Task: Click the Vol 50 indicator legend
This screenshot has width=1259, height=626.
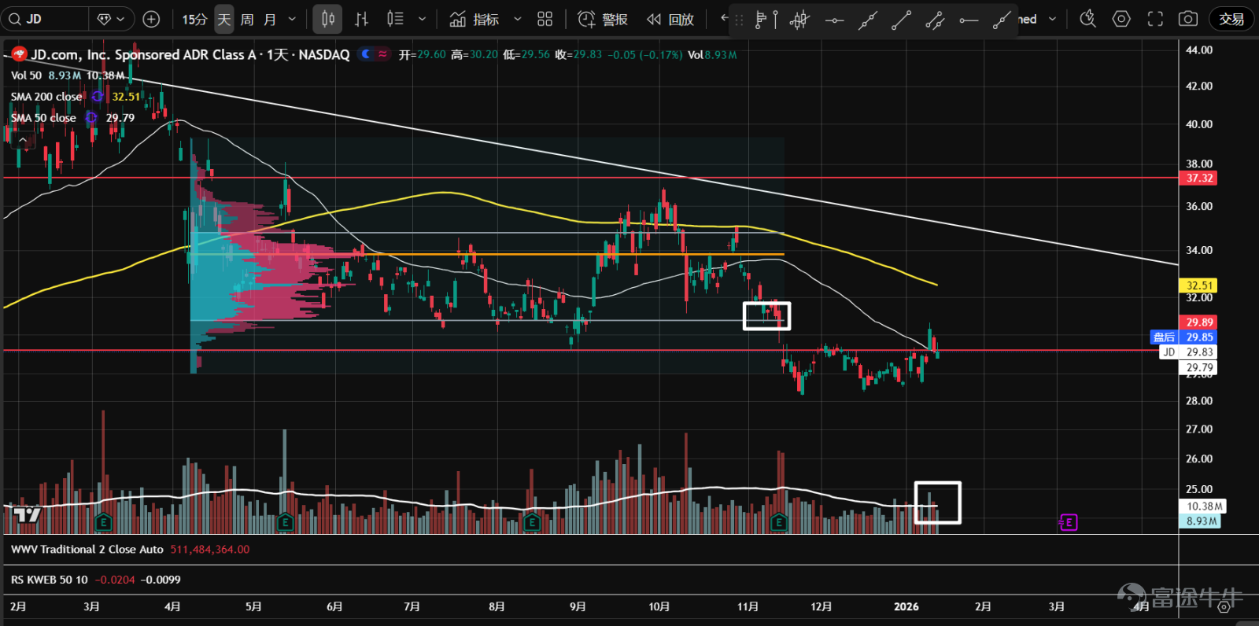Action: pos(26,75)
